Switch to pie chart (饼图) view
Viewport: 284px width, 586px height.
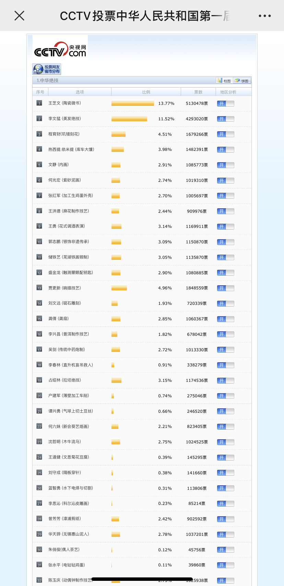(x=242, y=80)
